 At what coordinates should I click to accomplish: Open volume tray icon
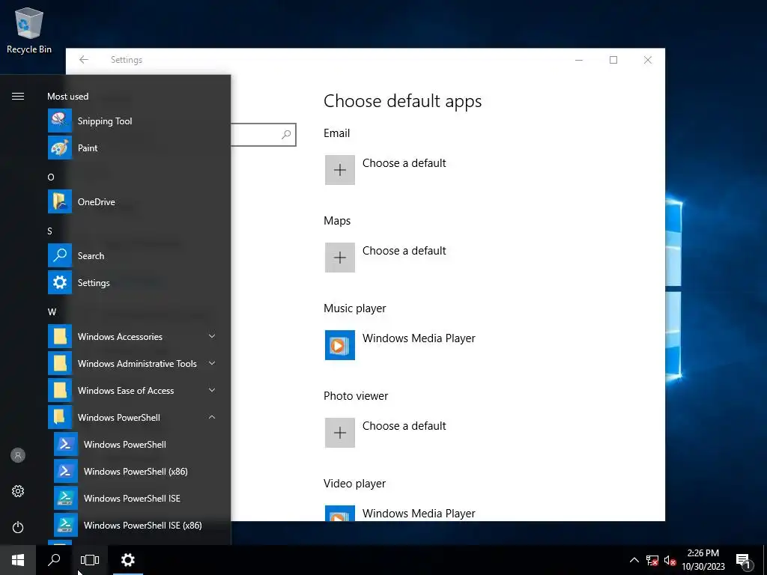pyautogui.click(x=670, y=560)
